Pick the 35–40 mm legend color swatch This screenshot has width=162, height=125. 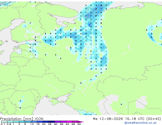pos(63,122)
